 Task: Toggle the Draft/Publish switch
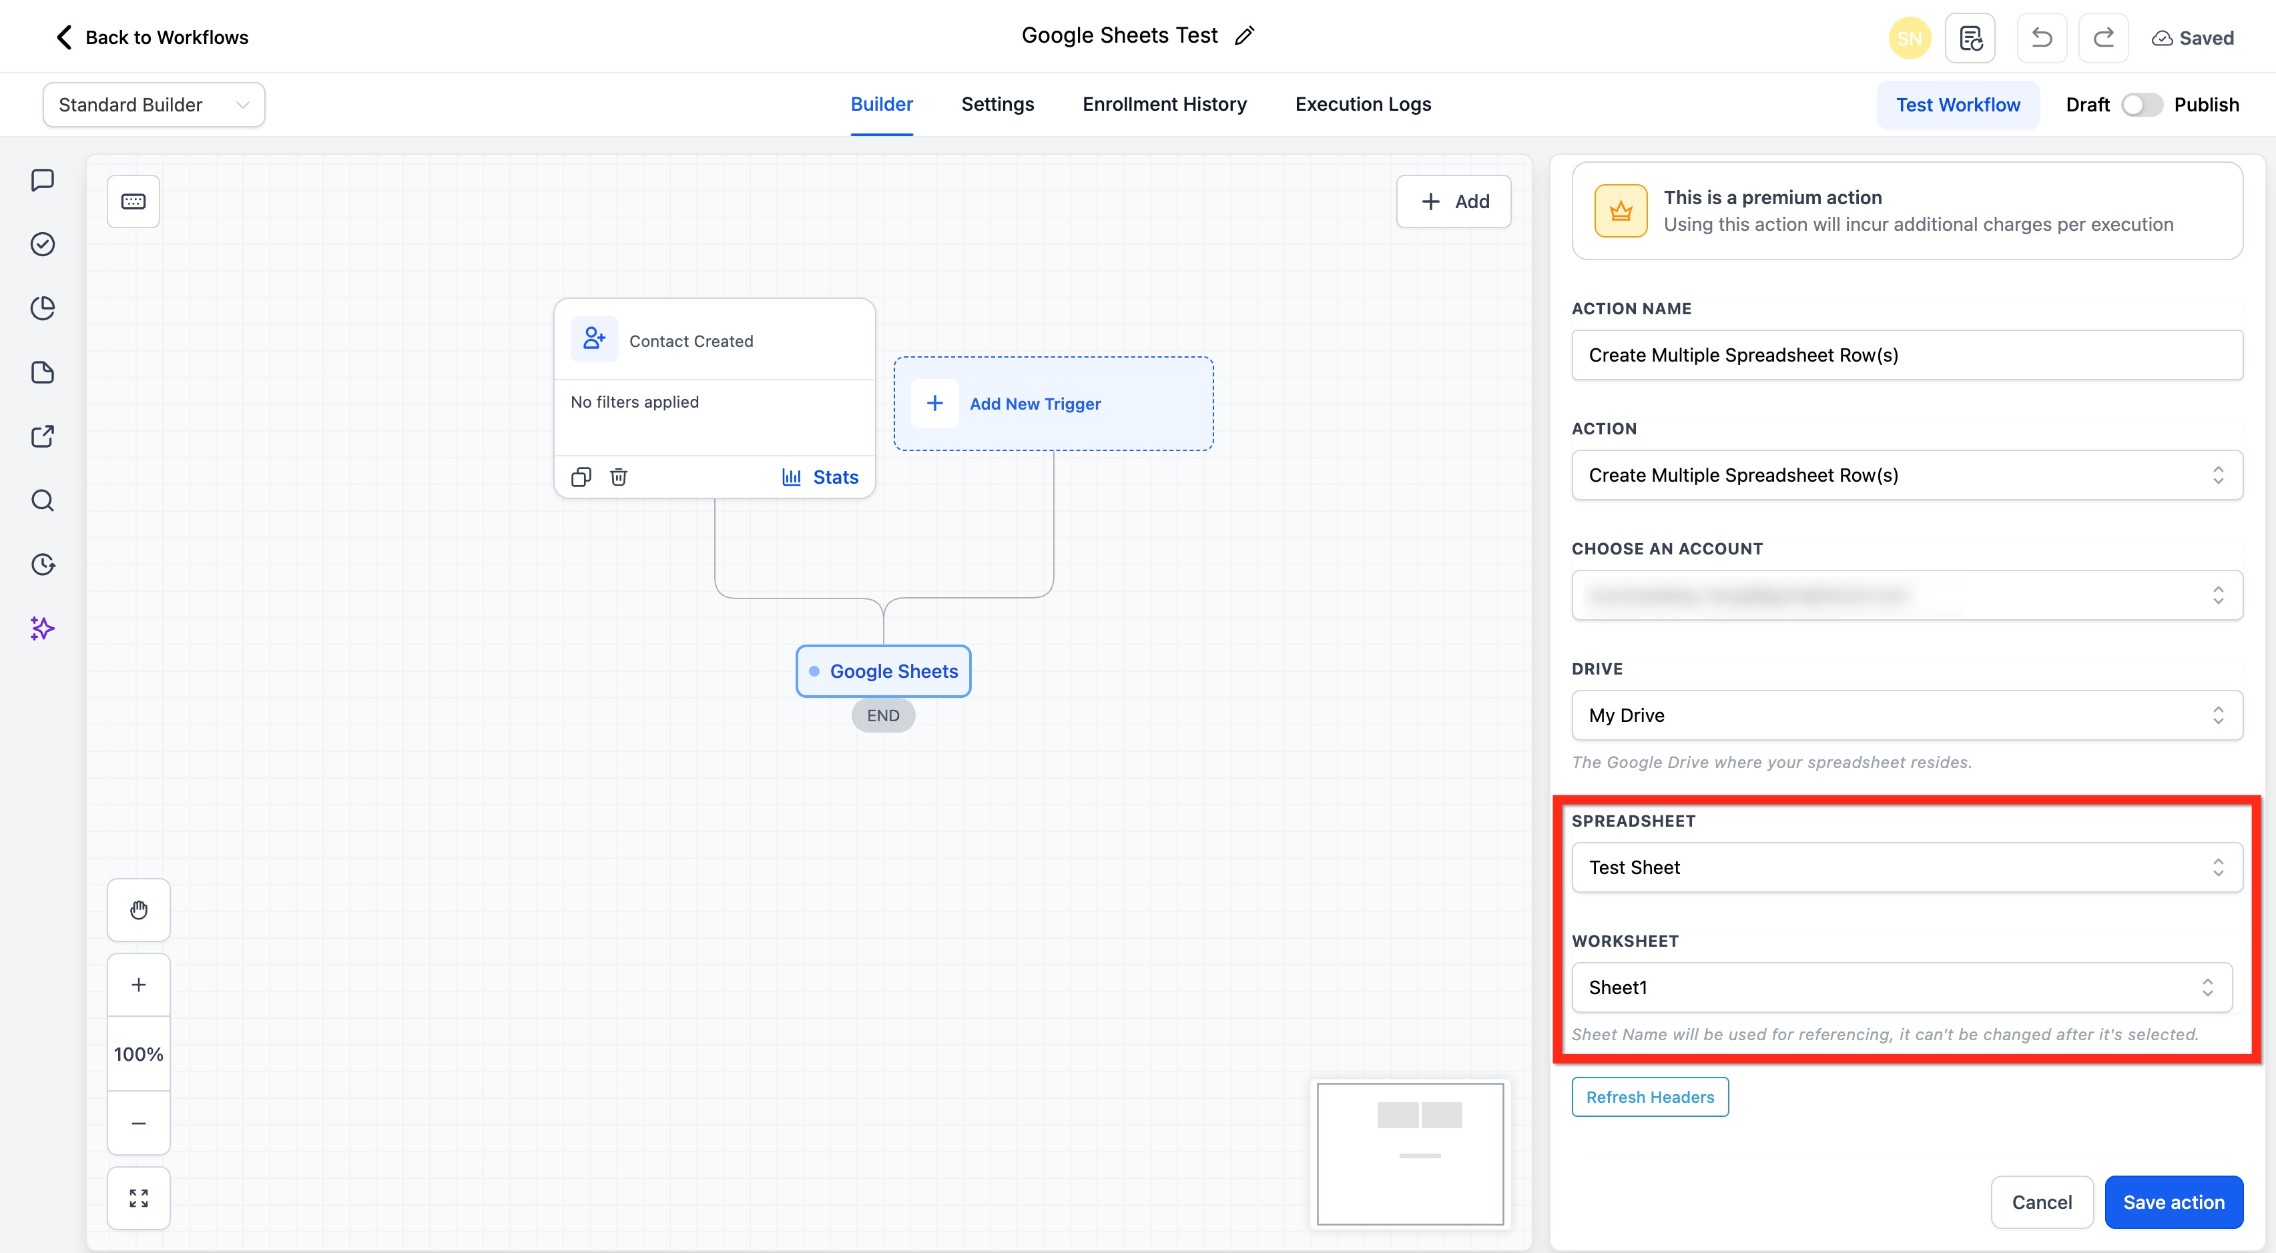2141,105
